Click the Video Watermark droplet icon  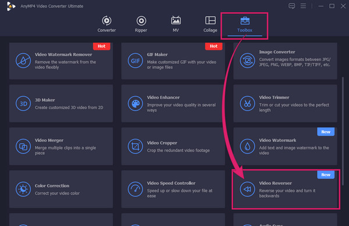tap(247, 147)
